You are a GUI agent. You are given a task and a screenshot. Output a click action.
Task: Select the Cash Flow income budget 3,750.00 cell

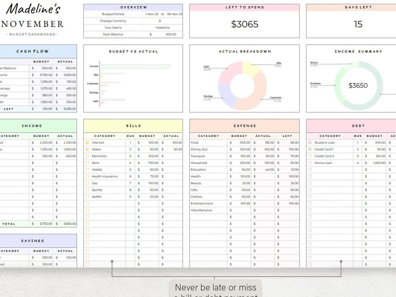[41, 75]
